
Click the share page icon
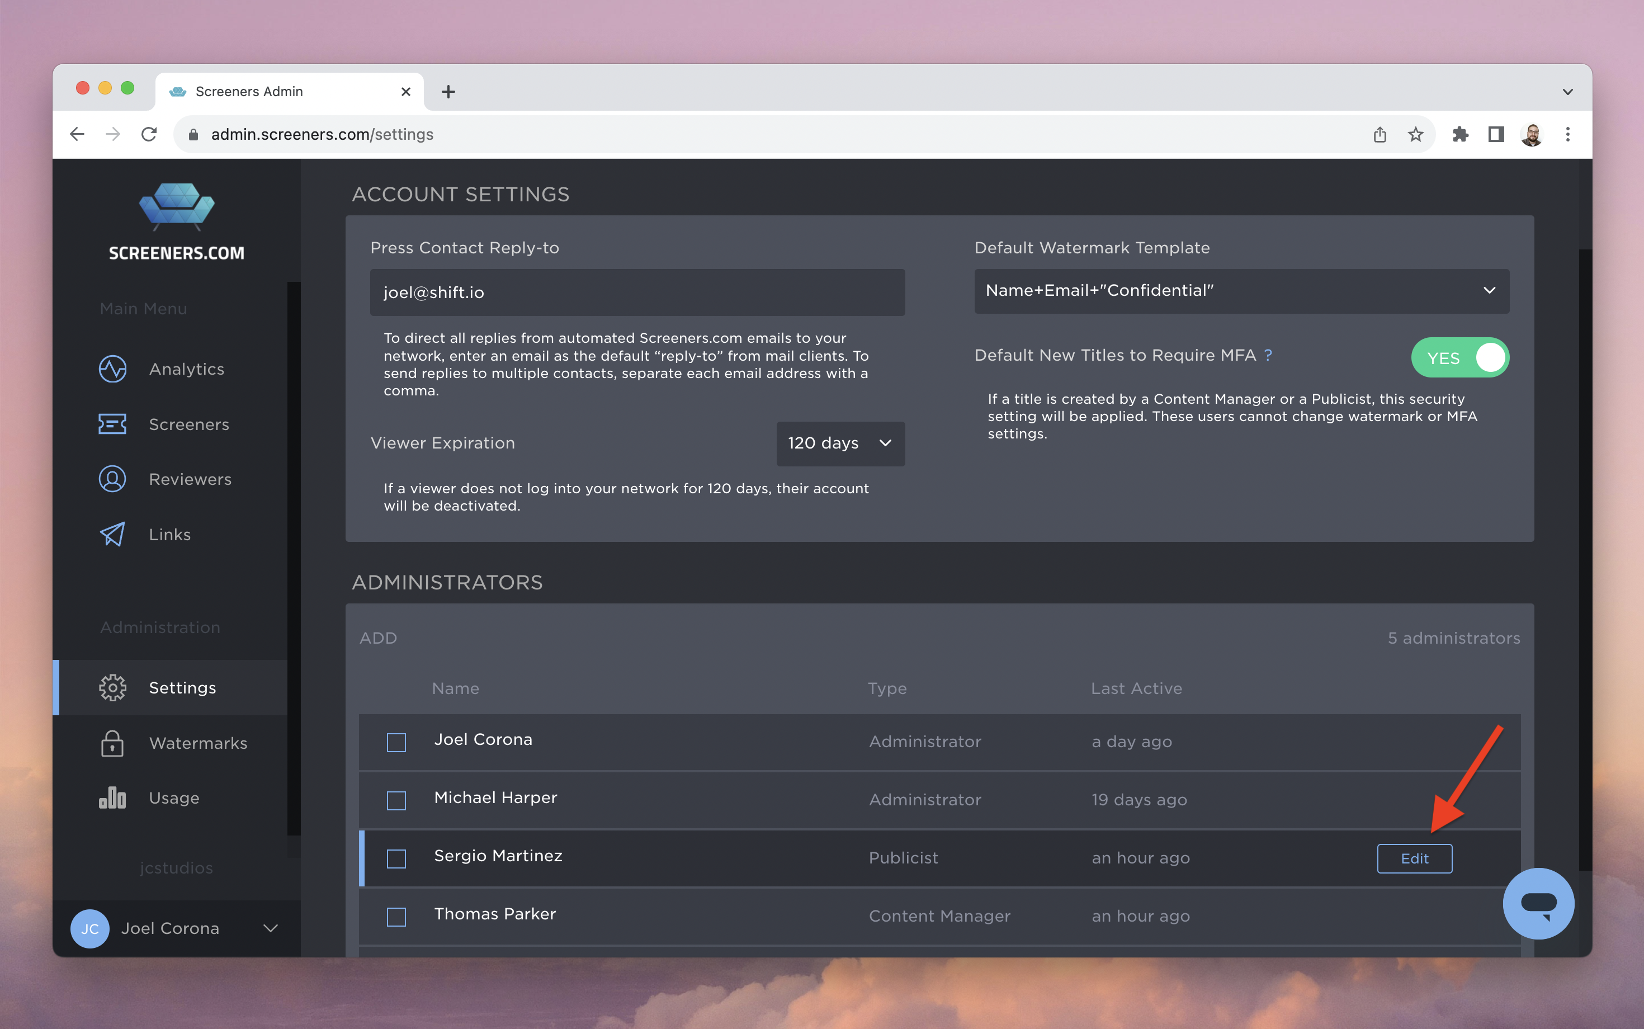[1380, 134]
